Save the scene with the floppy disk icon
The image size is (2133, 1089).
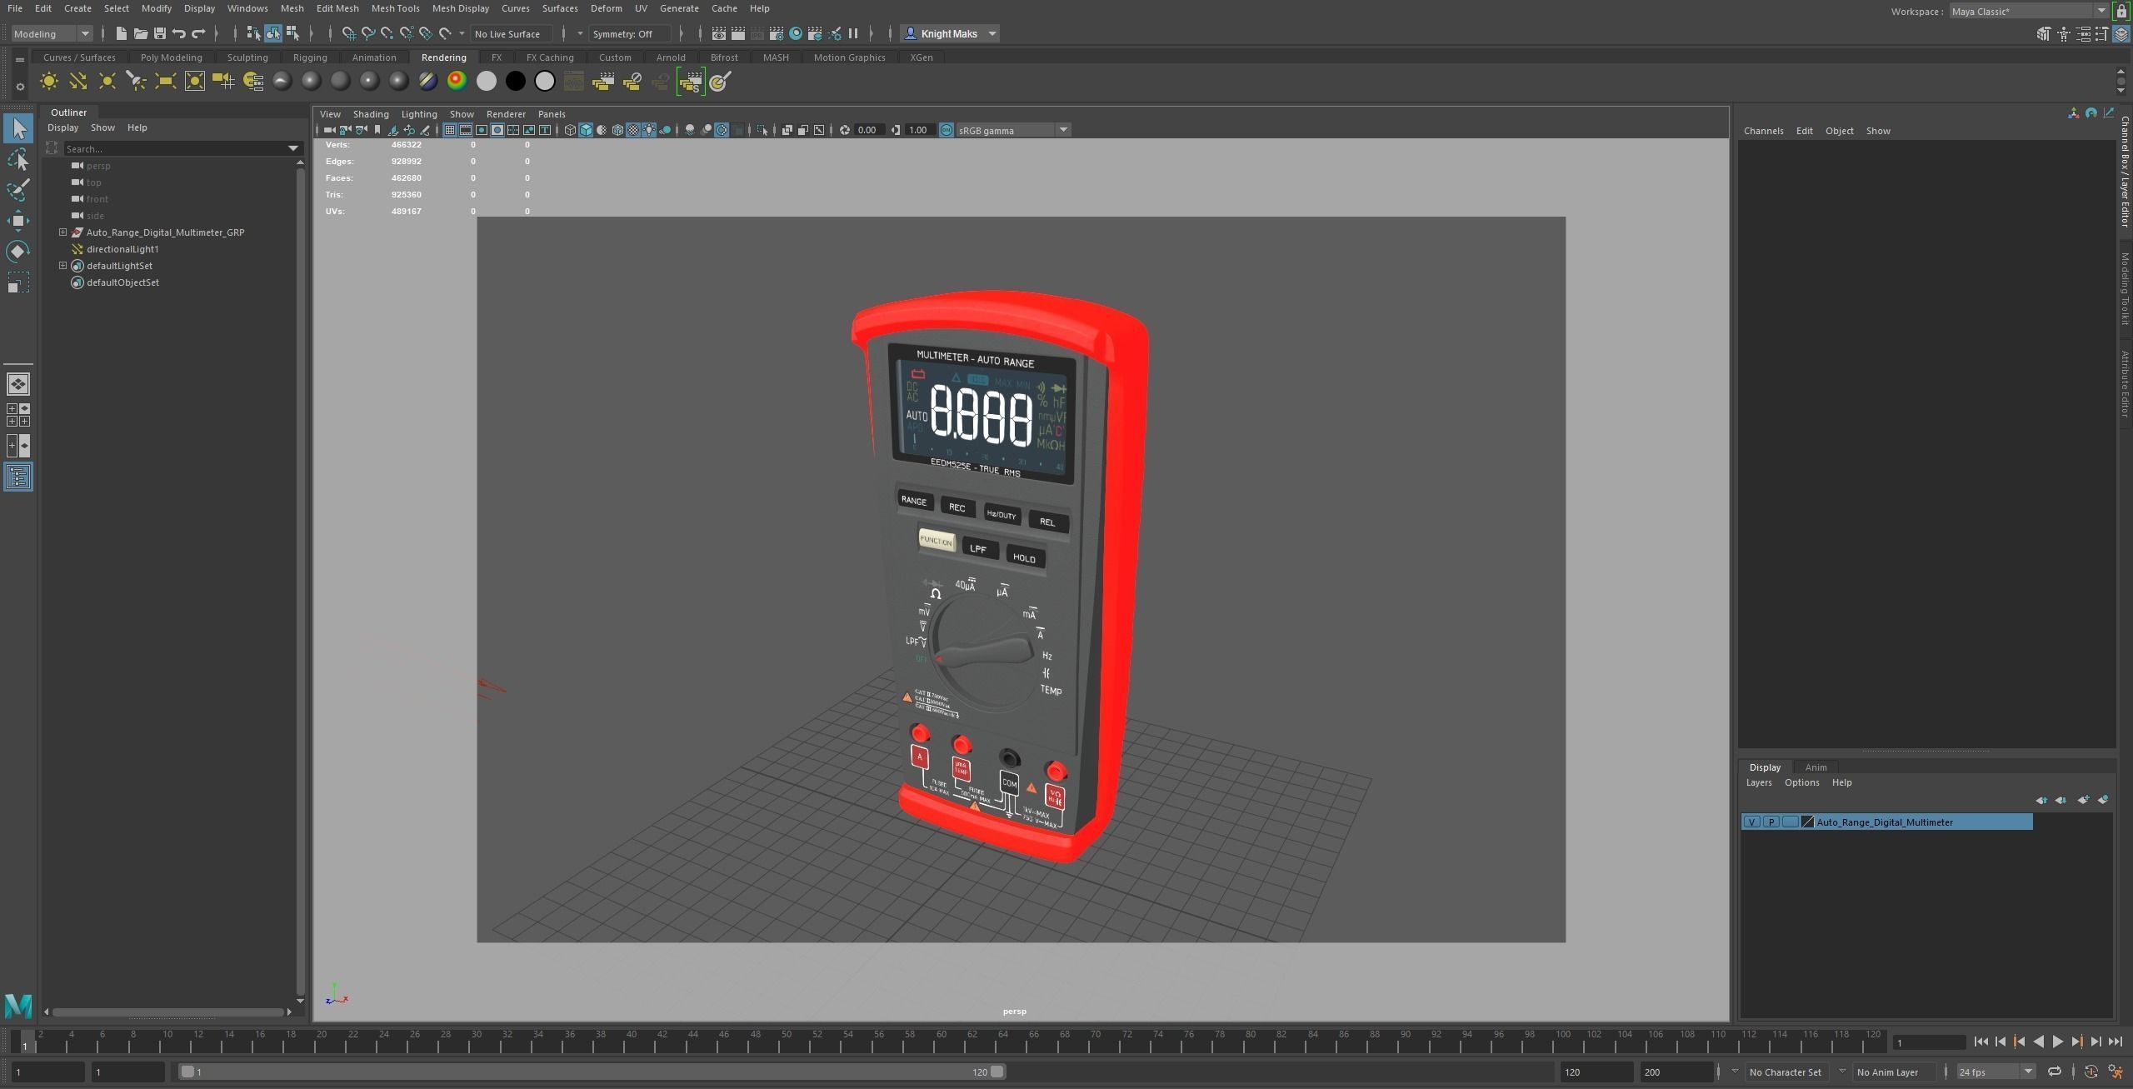point(160,34)
